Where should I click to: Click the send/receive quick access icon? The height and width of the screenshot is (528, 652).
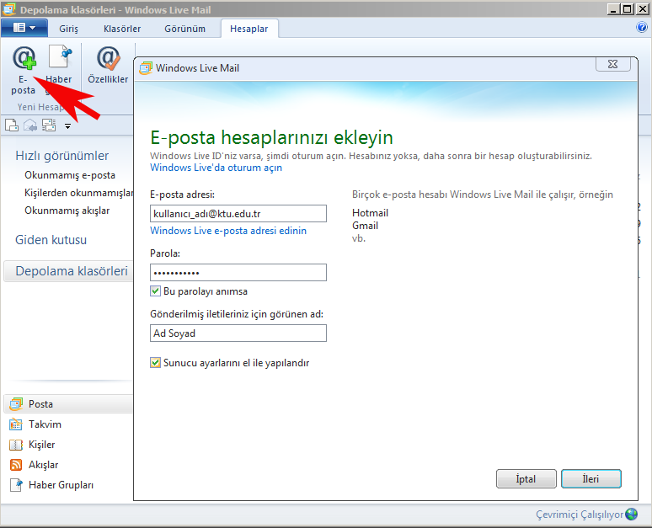point(49,125)
